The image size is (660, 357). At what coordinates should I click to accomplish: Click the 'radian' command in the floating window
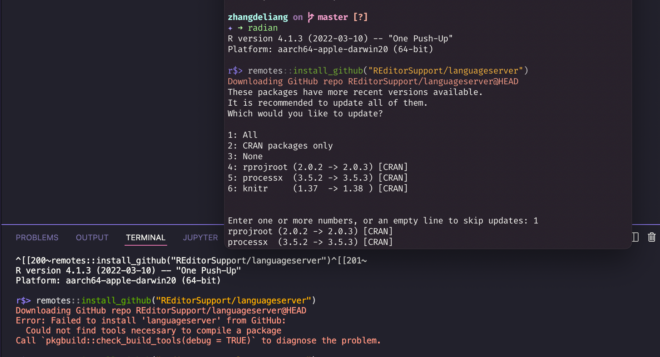[x=263, y=28]
